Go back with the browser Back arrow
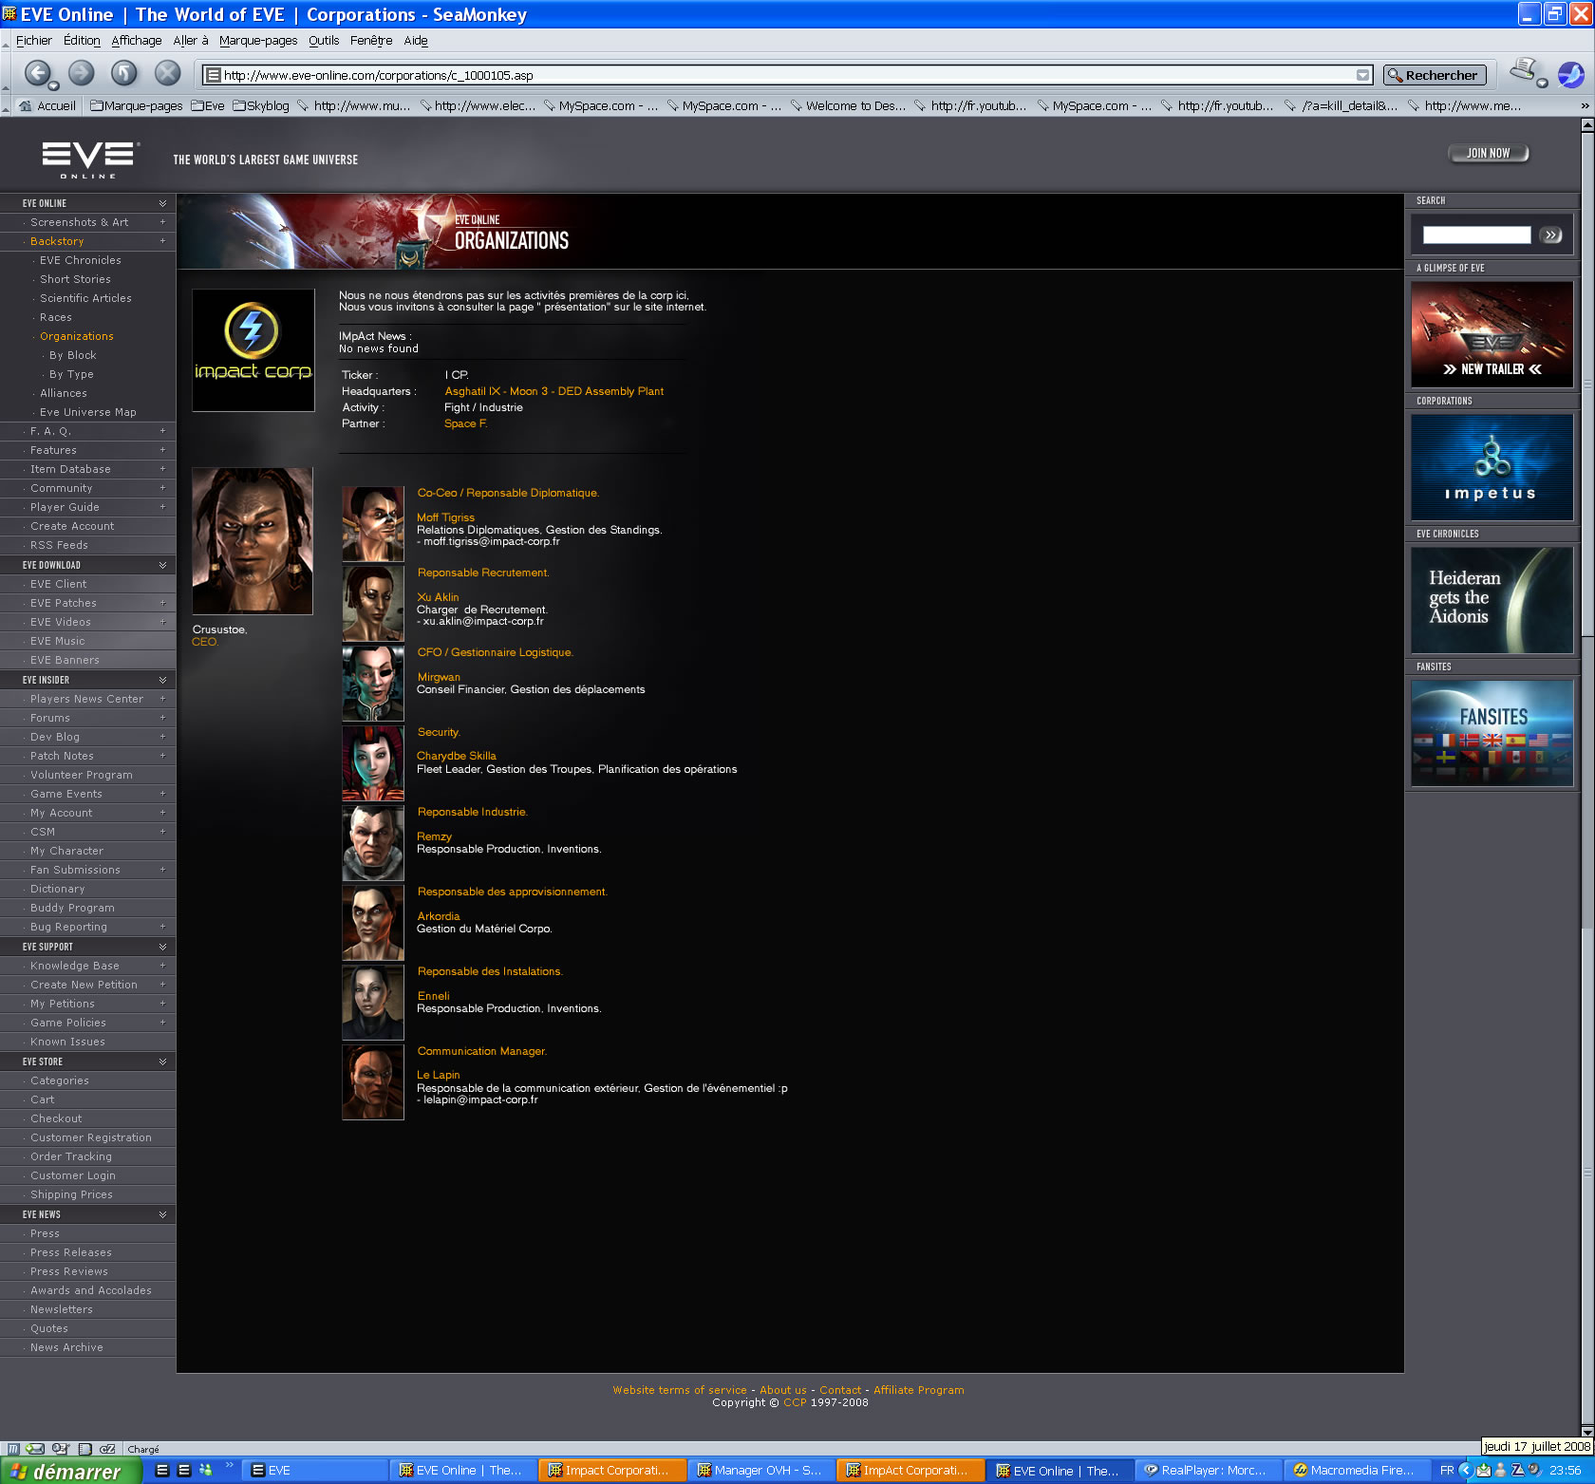Viewport: 1595px width, 1484px height. tap(38, 73)
